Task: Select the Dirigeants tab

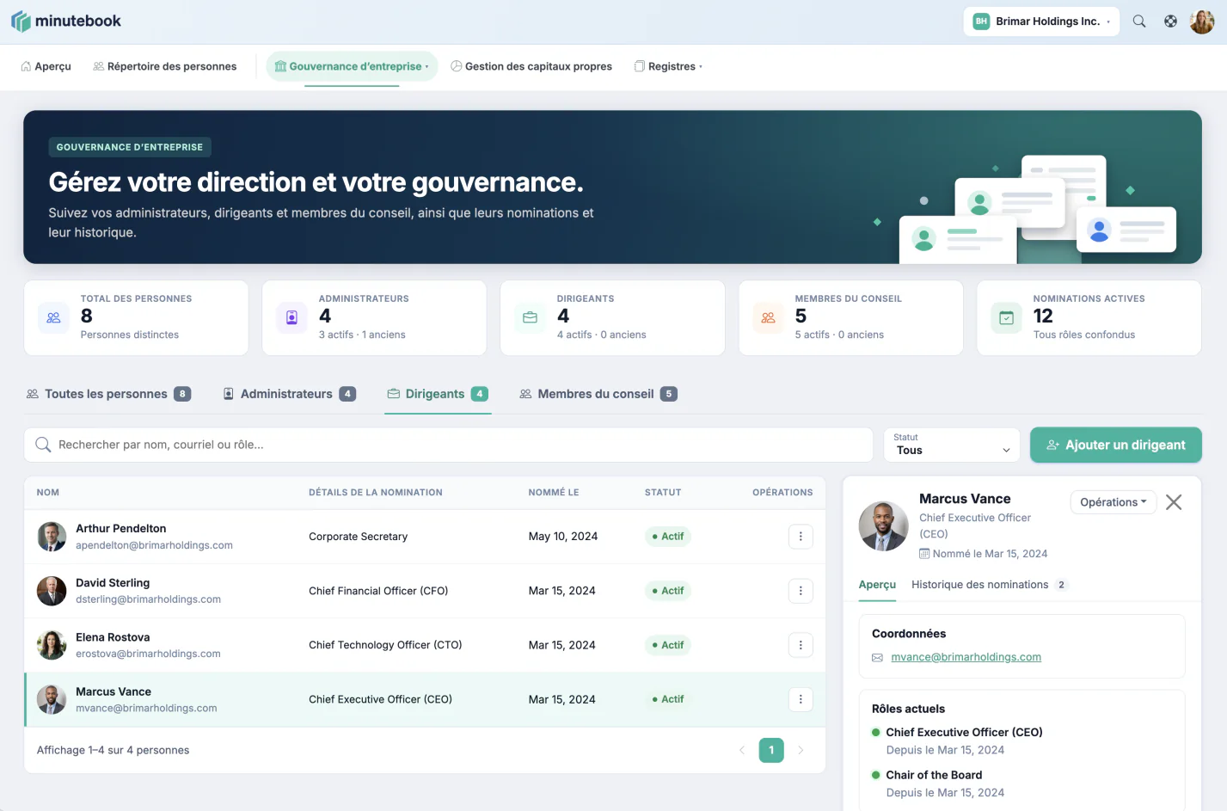Action: (x=438, y=394)
